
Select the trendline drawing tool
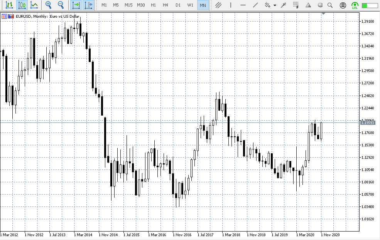(x=255, y=5)
